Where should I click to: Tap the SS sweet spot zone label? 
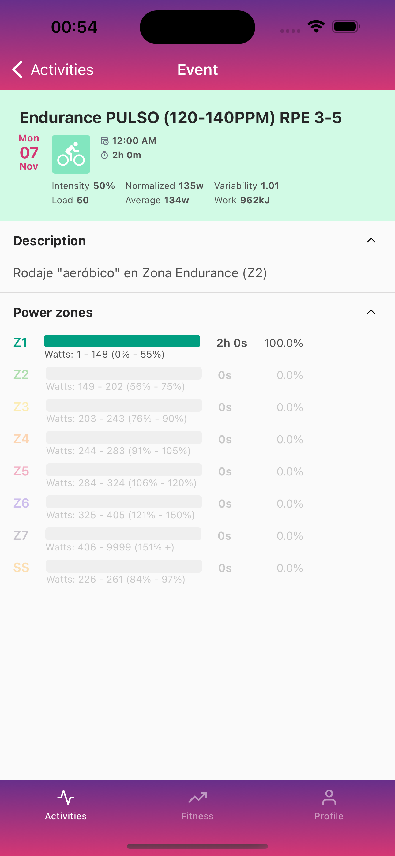click(21, 568)
